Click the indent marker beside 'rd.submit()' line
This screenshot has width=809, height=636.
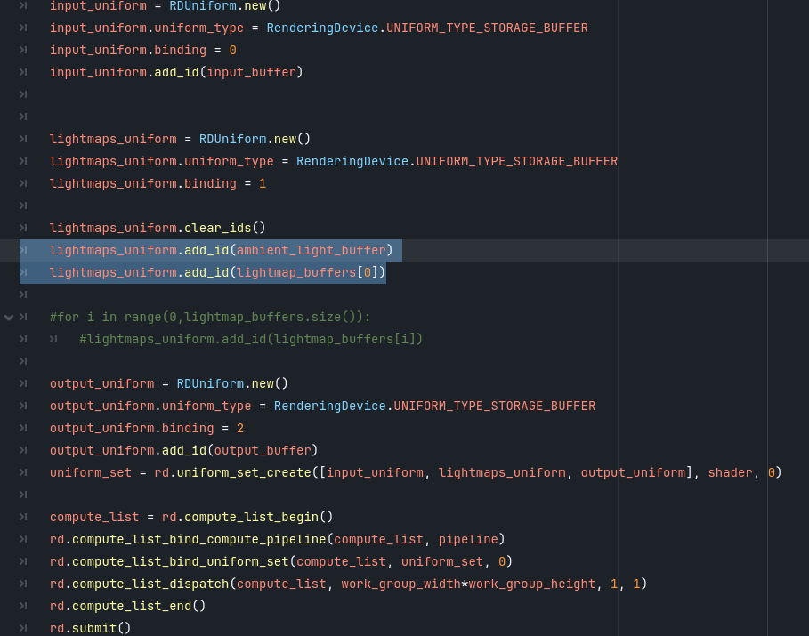pyautogui.click(x=23, y=628)
